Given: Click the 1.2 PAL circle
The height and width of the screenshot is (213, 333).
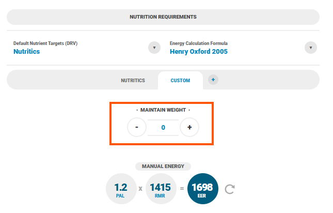Looking at the screenshot, I should tap(121, 189).
